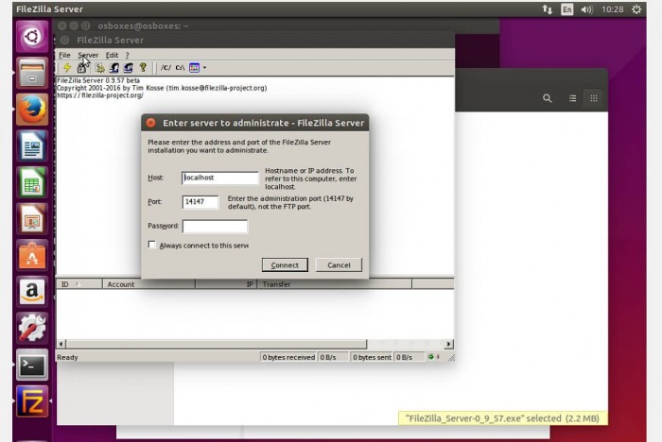
Task: Open LibreOffice Calc from the launcher
Action: click(x=32, y=182)
